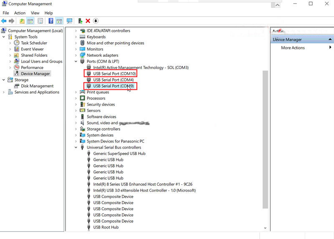Open the File menu

[x=6, y=13]
